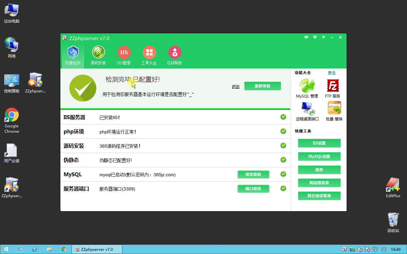Viewport: 407px width, 254px height.
Task: Open the 工具大全 tools tab
Action: coord(149,56)
